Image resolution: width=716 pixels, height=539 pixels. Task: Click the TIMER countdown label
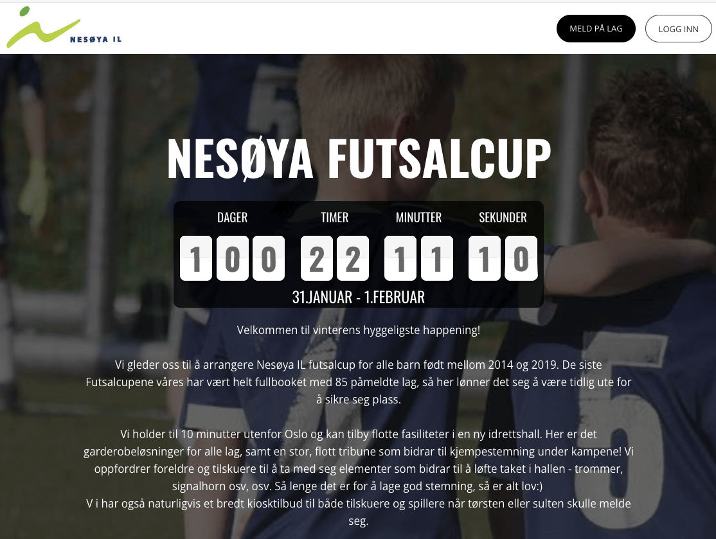(335, 217)
